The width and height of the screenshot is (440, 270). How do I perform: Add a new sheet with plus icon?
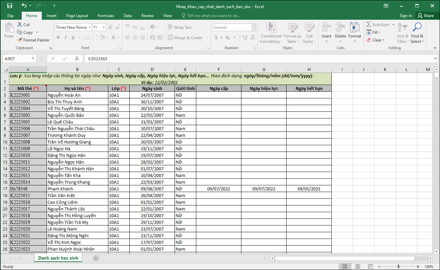pyautogui.click(x=96, y=258)
